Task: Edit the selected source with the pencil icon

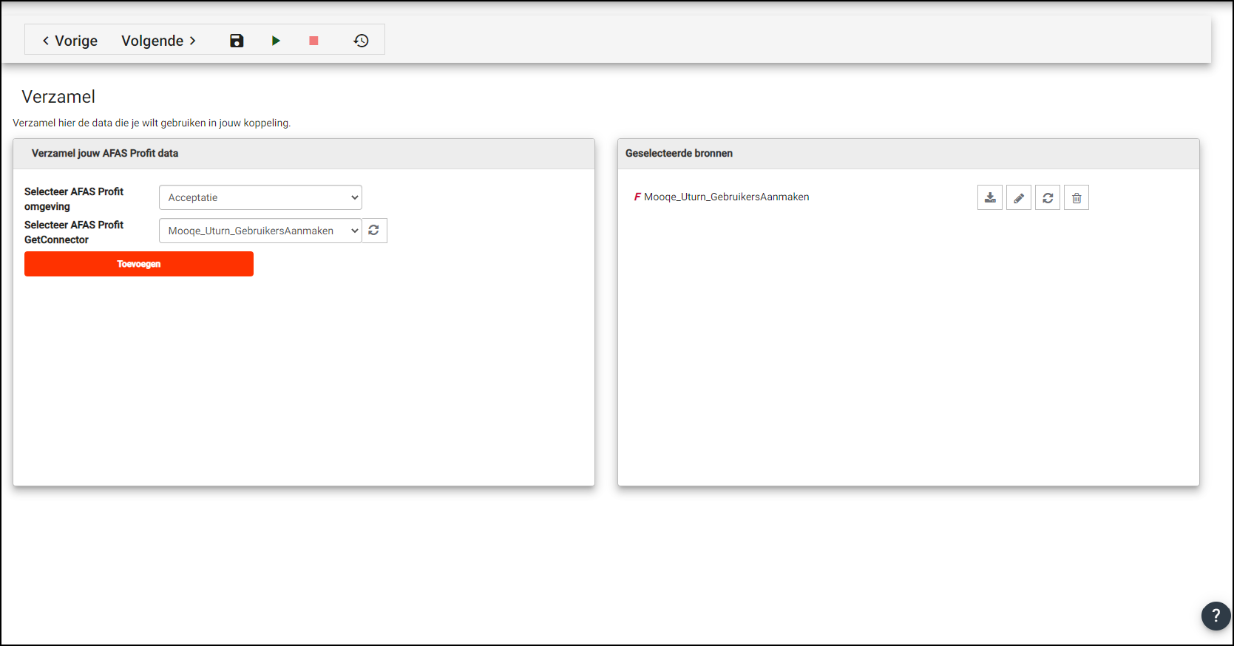Action: [x=1019, y=198]
